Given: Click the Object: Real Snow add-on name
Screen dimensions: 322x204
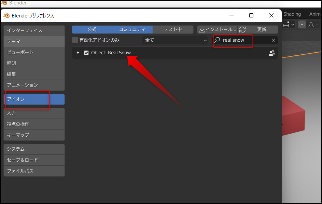Looking at the screenshot, I should [x=111, y=53].
